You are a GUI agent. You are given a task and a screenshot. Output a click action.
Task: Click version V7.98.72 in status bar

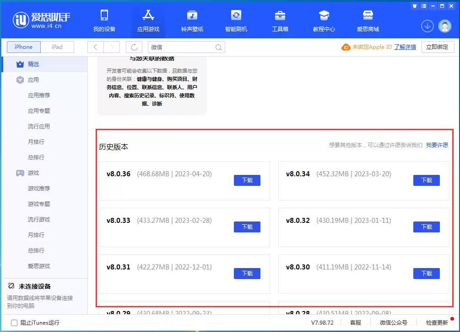pos(322,322)
